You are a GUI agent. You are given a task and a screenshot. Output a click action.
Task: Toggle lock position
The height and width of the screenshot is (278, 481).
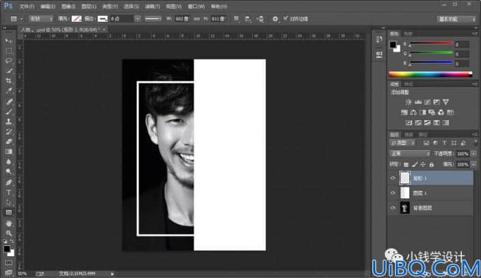(423, 165)
